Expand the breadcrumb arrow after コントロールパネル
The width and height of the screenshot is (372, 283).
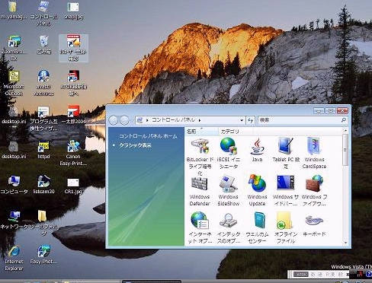click(x=200, y=120)
